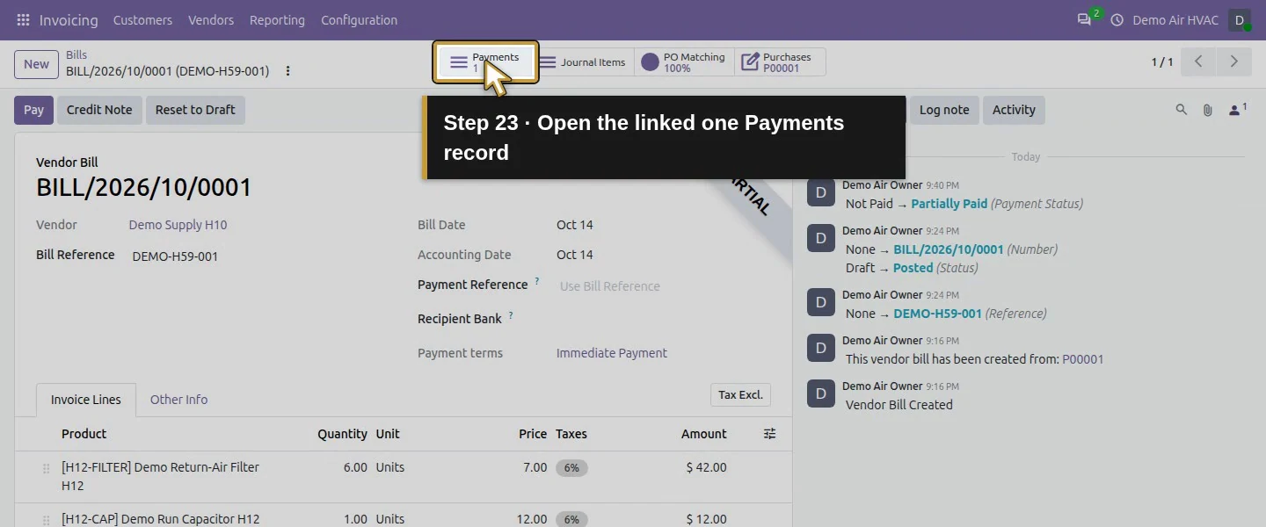Open the Vendors menu
This screenshot has width=1266, height=527.
pos(211,19)
